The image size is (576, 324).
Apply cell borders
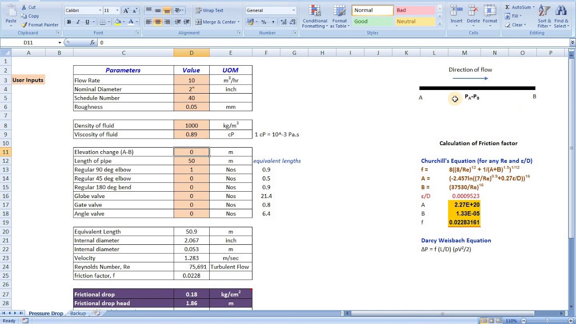tap(102, 22)
